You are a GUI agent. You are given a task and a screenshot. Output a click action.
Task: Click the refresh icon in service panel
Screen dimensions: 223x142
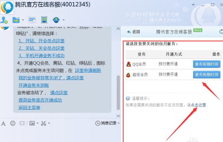click(221, 31)
